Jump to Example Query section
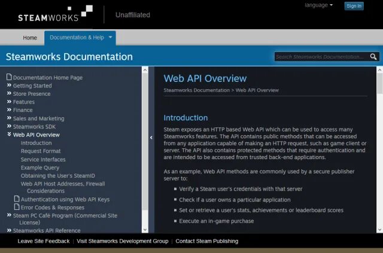Image resolution: width=383 pixels, height=253 pixels. pyautogui.click(x=40, y=168)
